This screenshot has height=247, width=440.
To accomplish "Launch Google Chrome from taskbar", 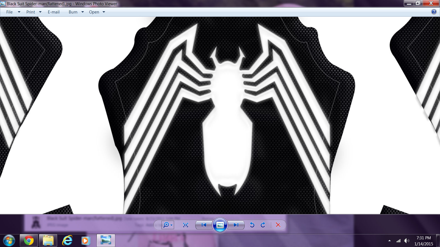I will pyautogui.click(x=29, y=241).
